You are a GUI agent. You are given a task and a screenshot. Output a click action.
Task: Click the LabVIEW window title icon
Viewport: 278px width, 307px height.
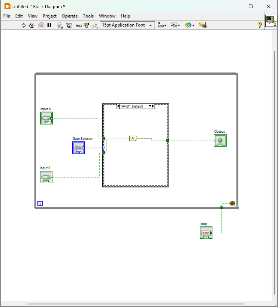pyautogui.click(x=8, y=6)
